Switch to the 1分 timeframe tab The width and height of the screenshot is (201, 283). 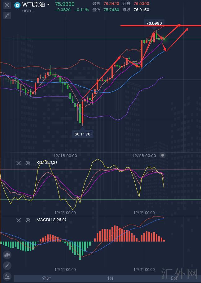pyautogui.click(x=110, y=278)
